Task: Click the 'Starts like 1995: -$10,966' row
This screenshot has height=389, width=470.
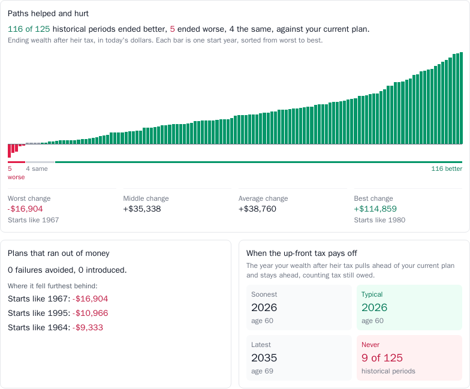Action: [58, 313]
